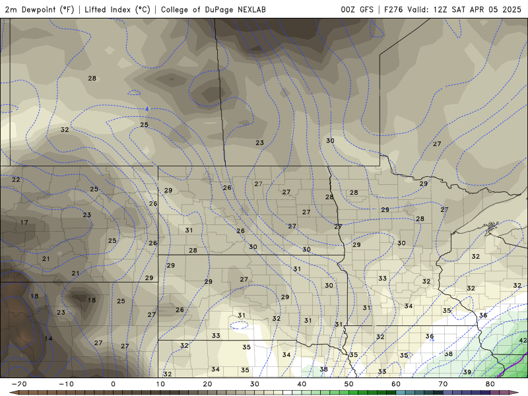Click the 10 tick label on the color scale
528x396 pixels.
(160, 384)
